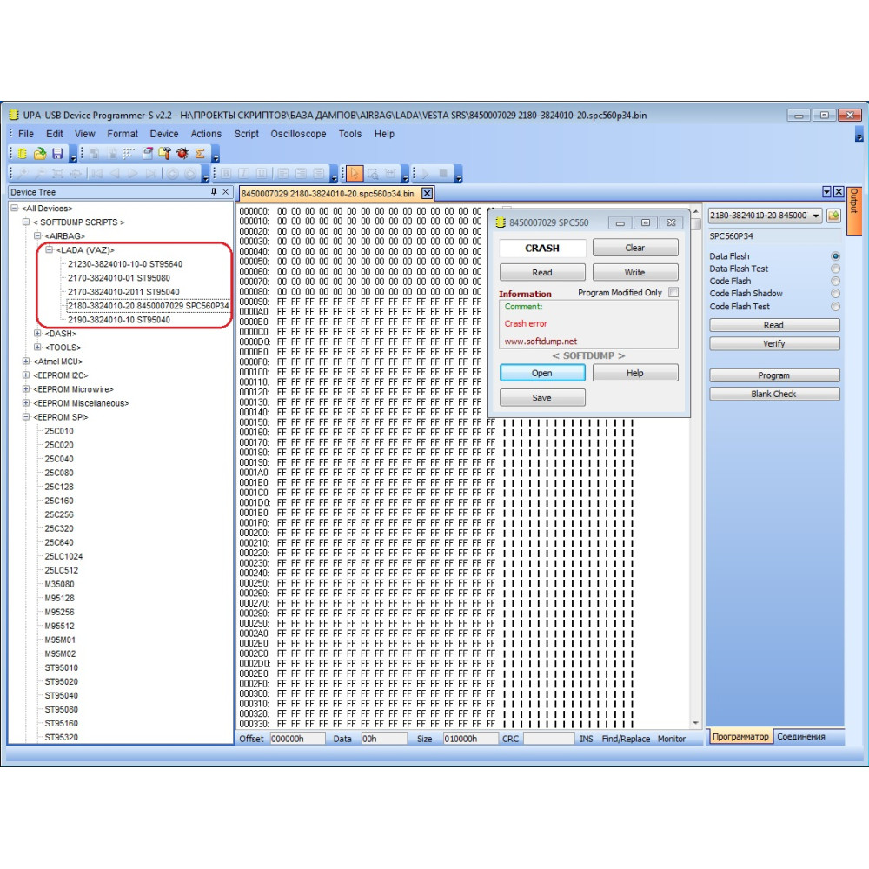Click the zoom in magnifier icon
Image resolution: width=869 pixels, height=869 pixels.
point(23,174)
